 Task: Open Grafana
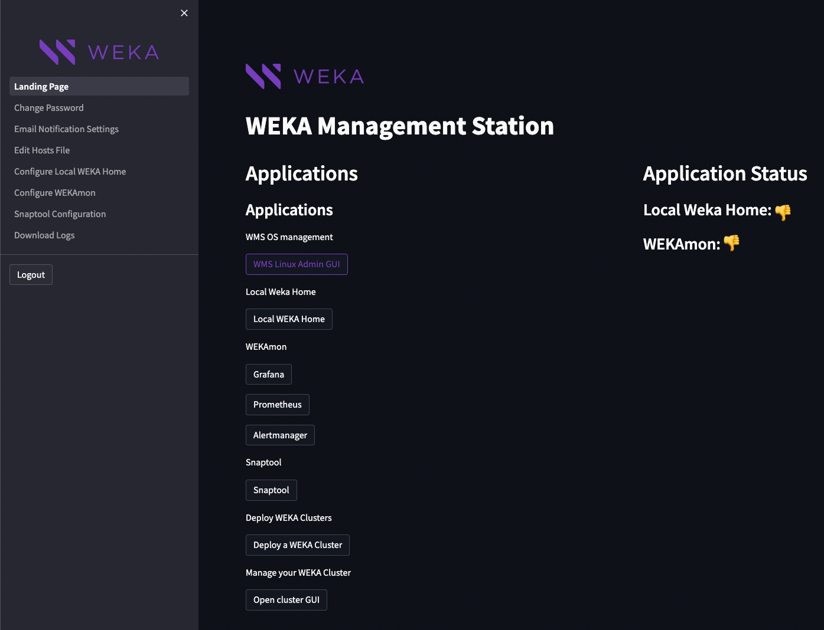pyautogui.click(x=269, y=375)
